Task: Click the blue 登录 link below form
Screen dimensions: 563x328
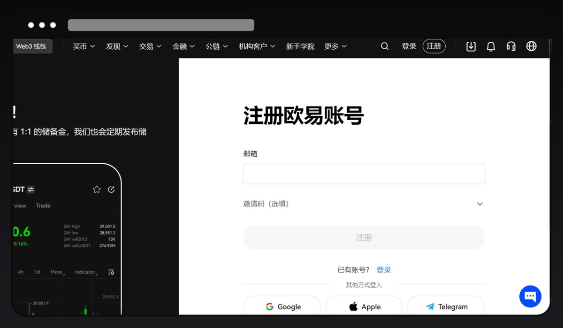Action: pyautogui.click(x=384, y=270)
